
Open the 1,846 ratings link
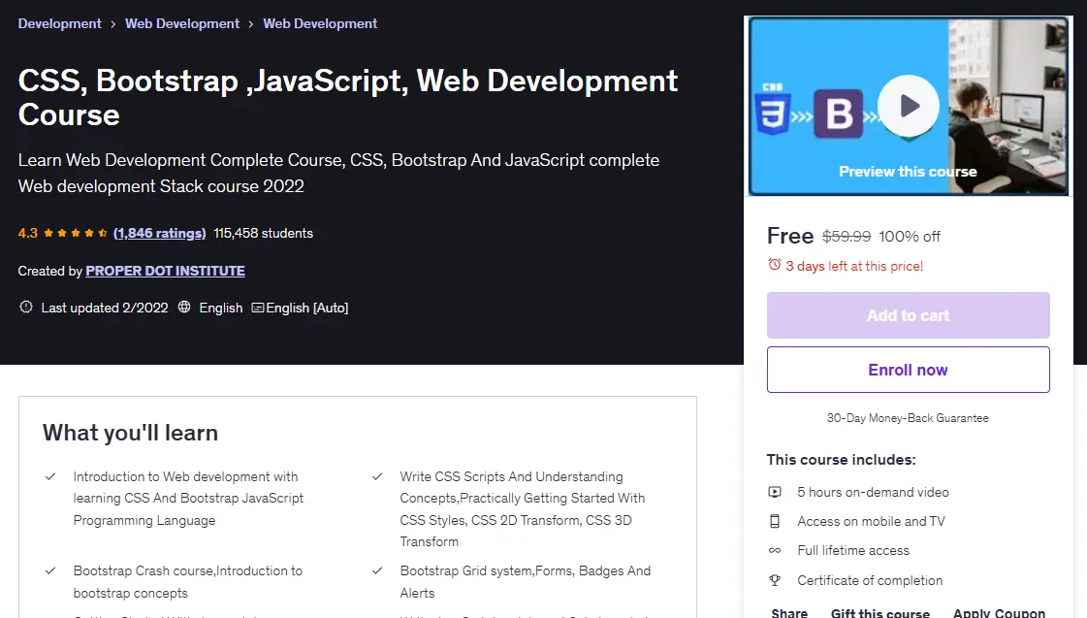pyautogui.click(x=159, y=233)
